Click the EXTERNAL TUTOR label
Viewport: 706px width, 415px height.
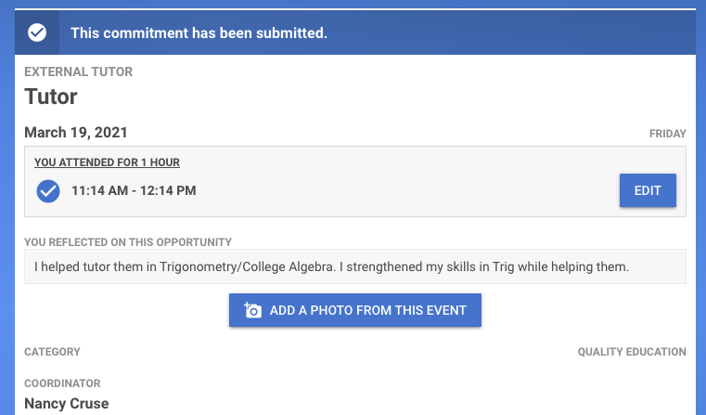point(78,71)
